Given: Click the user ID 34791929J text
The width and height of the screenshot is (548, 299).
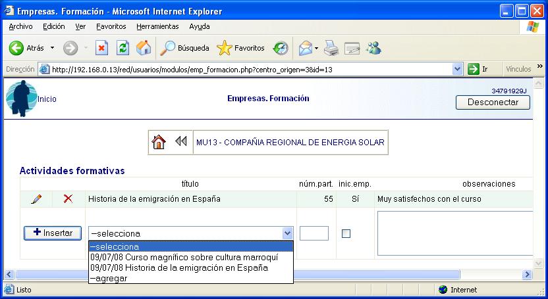Looking at the screenshot, I should 509,91.
